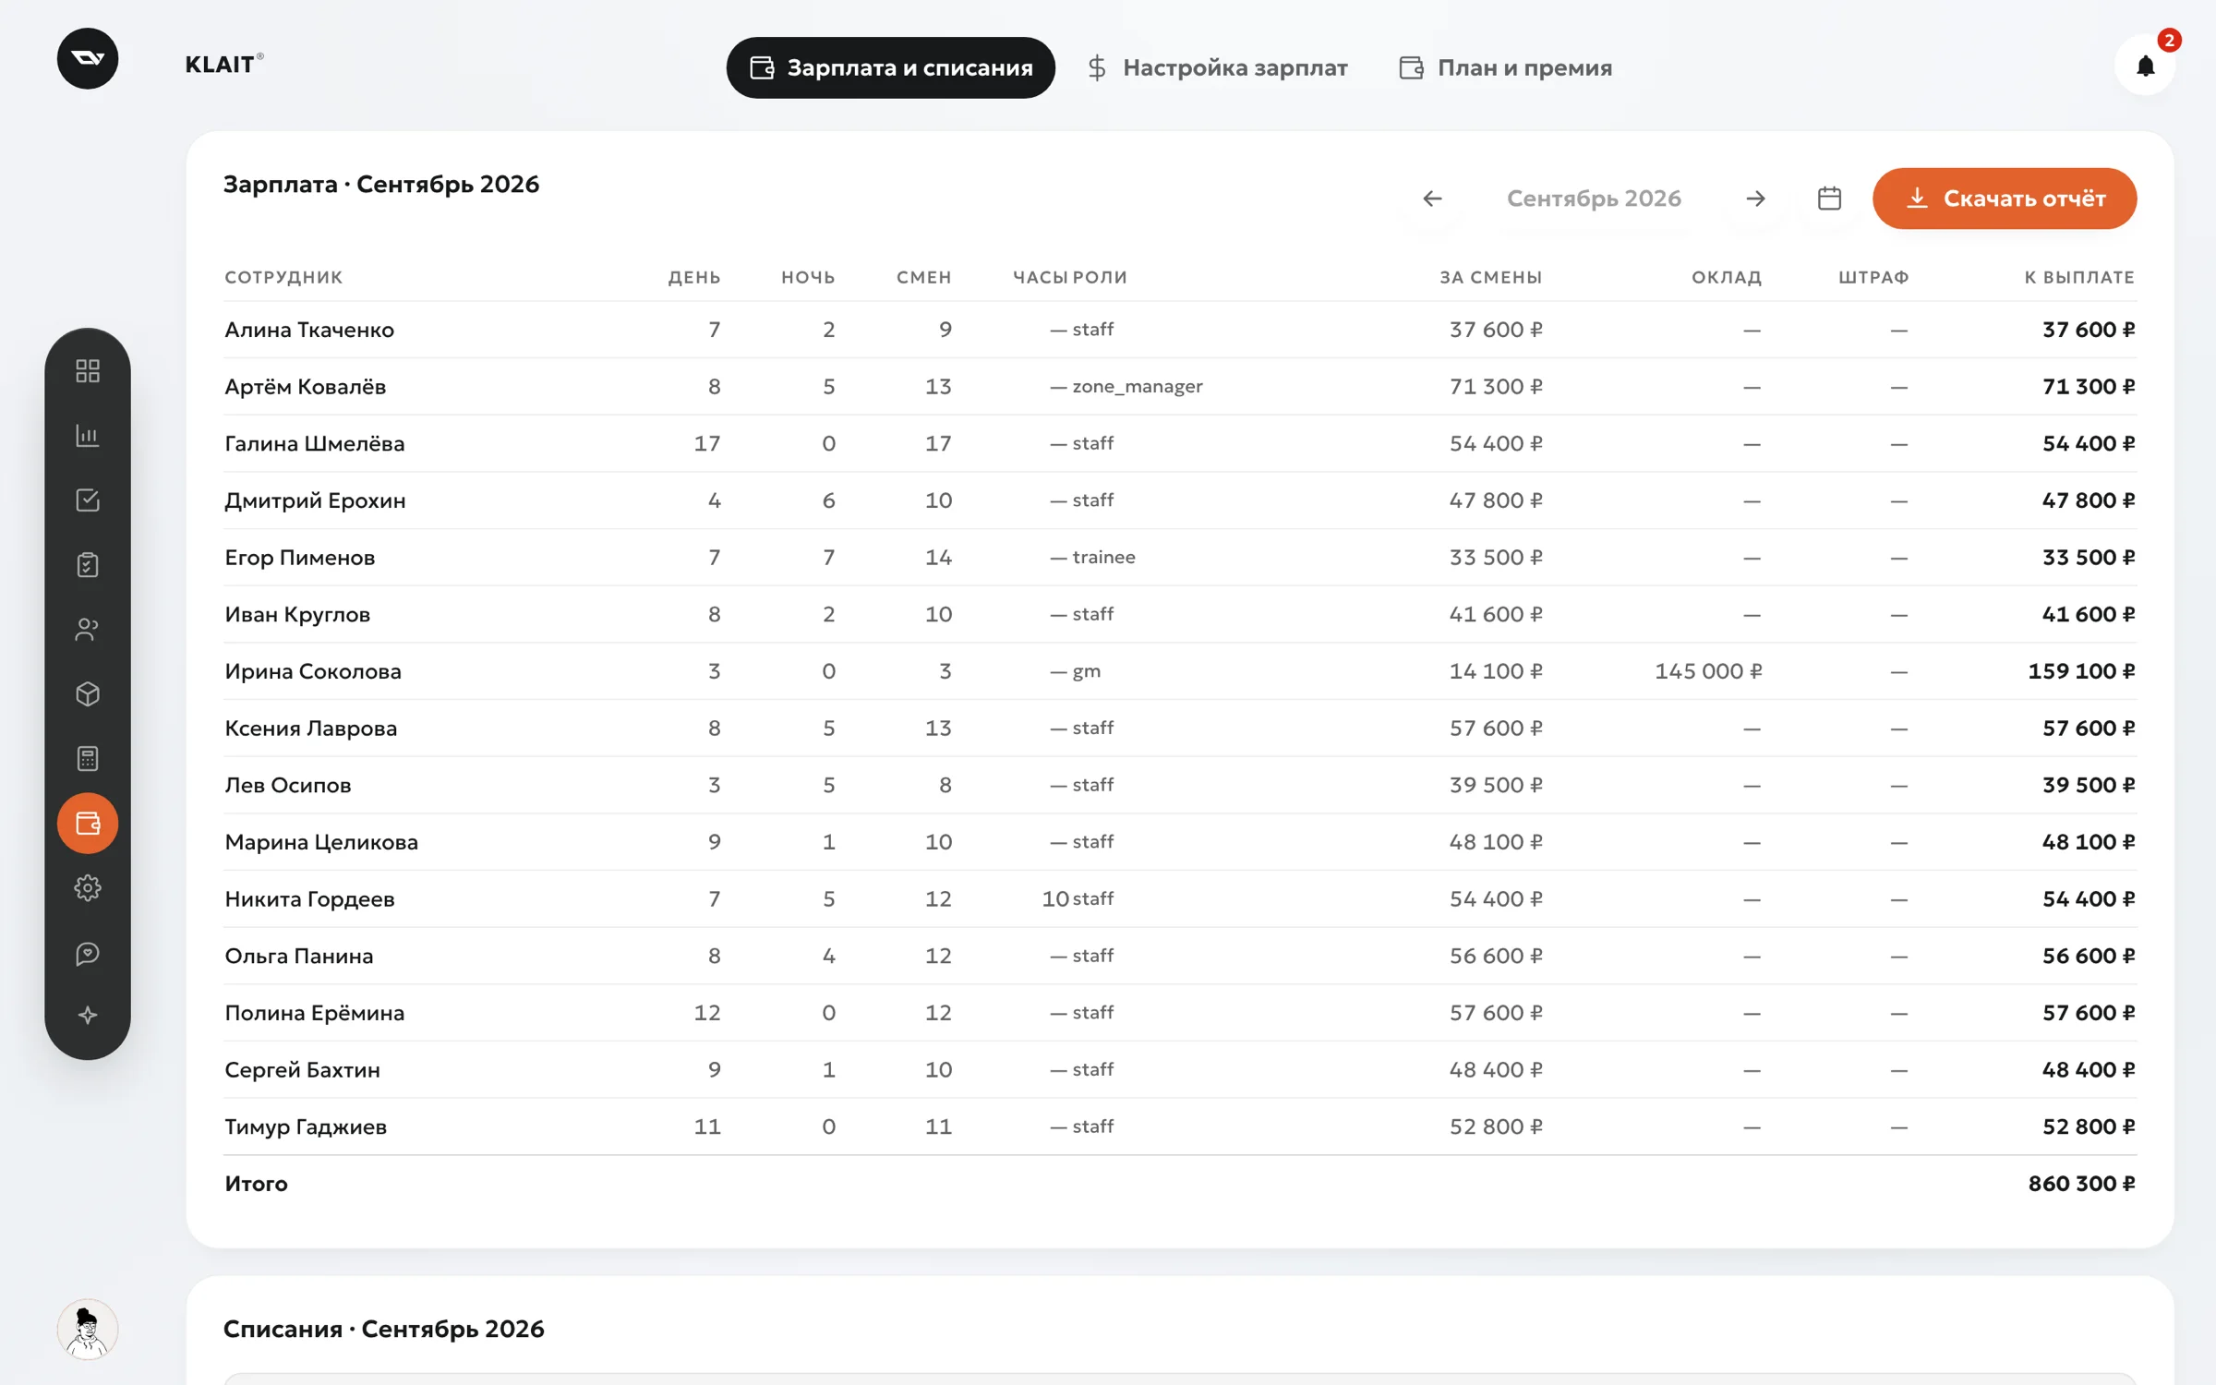Switch to Настройка зарплат tab
2216x1385 pixels.
coord(1218,67)
